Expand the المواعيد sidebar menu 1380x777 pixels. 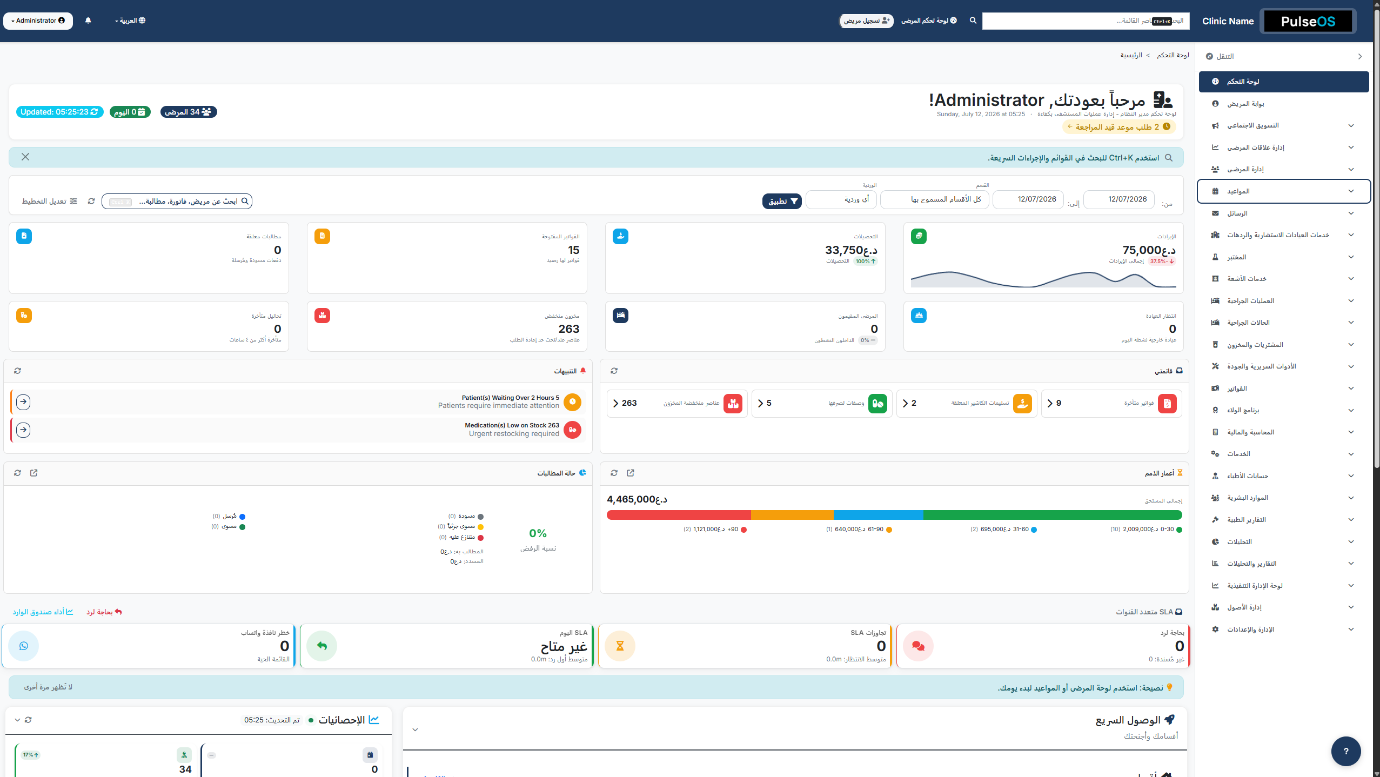point(1283,191)
